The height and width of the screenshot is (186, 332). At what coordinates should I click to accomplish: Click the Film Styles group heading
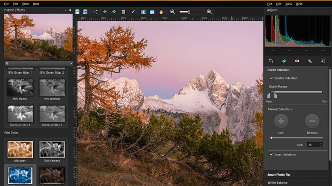click(x=11, y=133)
